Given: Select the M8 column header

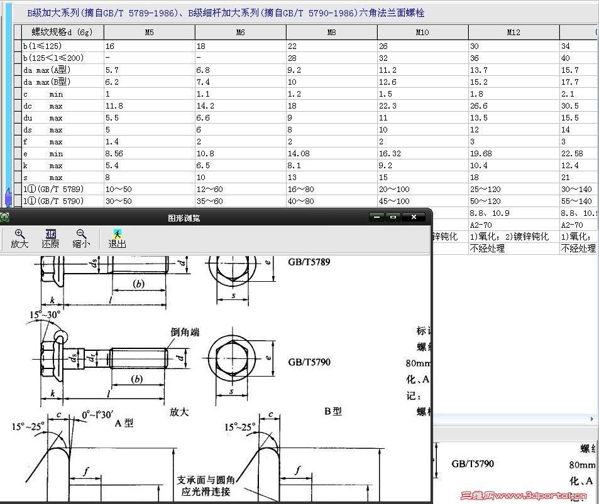Looking at the screenshot, I should [332, 33].
